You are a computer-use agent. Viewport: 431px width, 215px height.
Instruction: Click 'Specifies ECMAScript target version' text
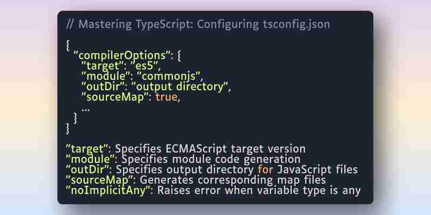click(x=210, y=149)
